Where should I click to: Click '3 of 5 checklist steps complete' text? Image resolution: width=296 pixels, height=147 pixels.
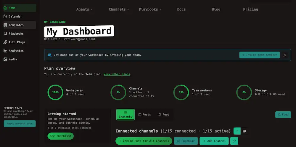click(x=70, y=128)
